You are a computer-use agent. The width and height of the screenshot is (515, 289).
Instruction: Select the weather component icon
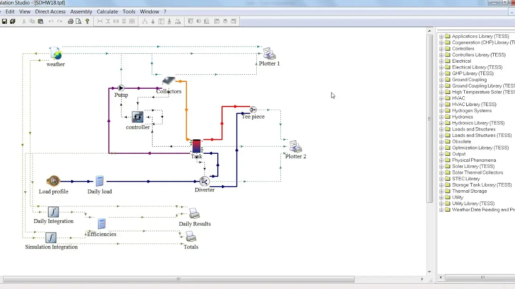coord(56,53)
